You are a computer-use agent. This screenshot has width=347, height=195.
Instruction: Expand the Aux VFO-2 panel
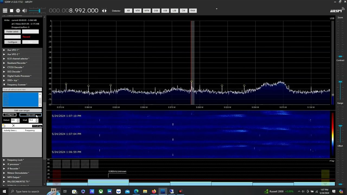pyautogui.click(x=22, y=54)
